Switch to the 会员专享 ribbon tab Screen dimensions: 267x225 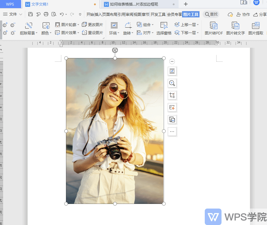[x=175, y=15]
